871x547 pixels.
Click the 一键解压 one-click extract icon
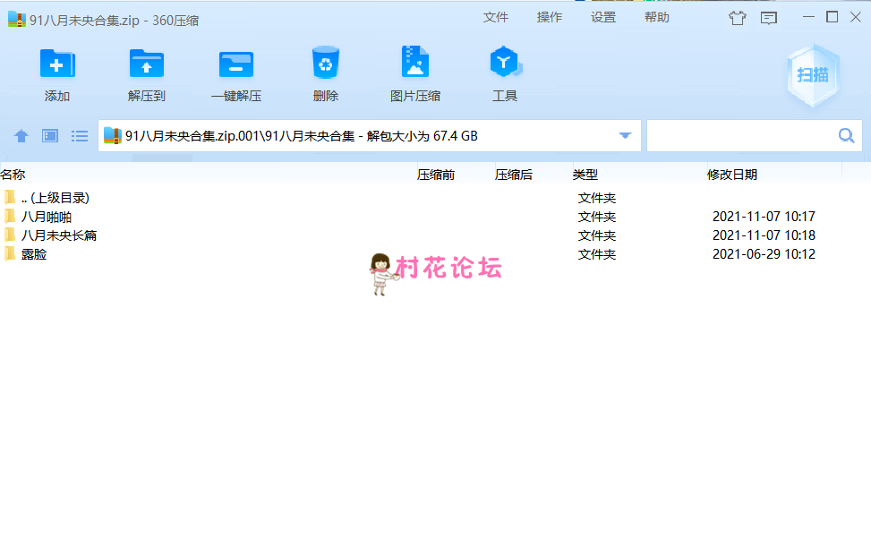point(236,64)
